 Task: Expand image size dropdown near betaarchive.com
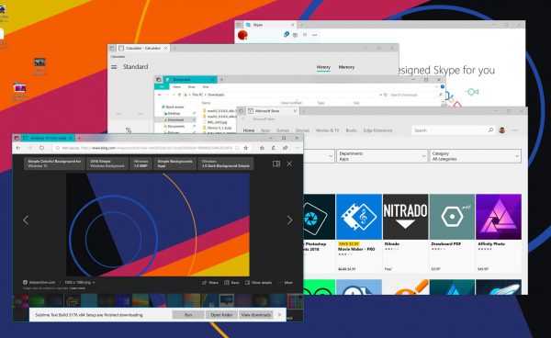point(79,282)
